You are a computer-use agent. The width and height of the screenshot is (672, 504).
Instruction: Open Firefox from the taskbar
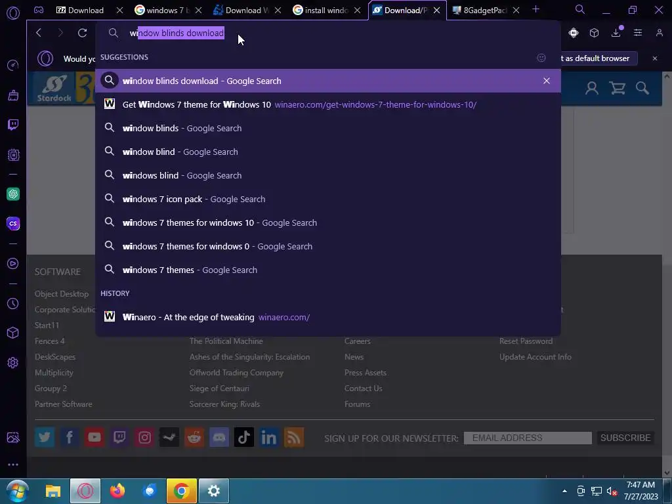click(x=117, y=491)
